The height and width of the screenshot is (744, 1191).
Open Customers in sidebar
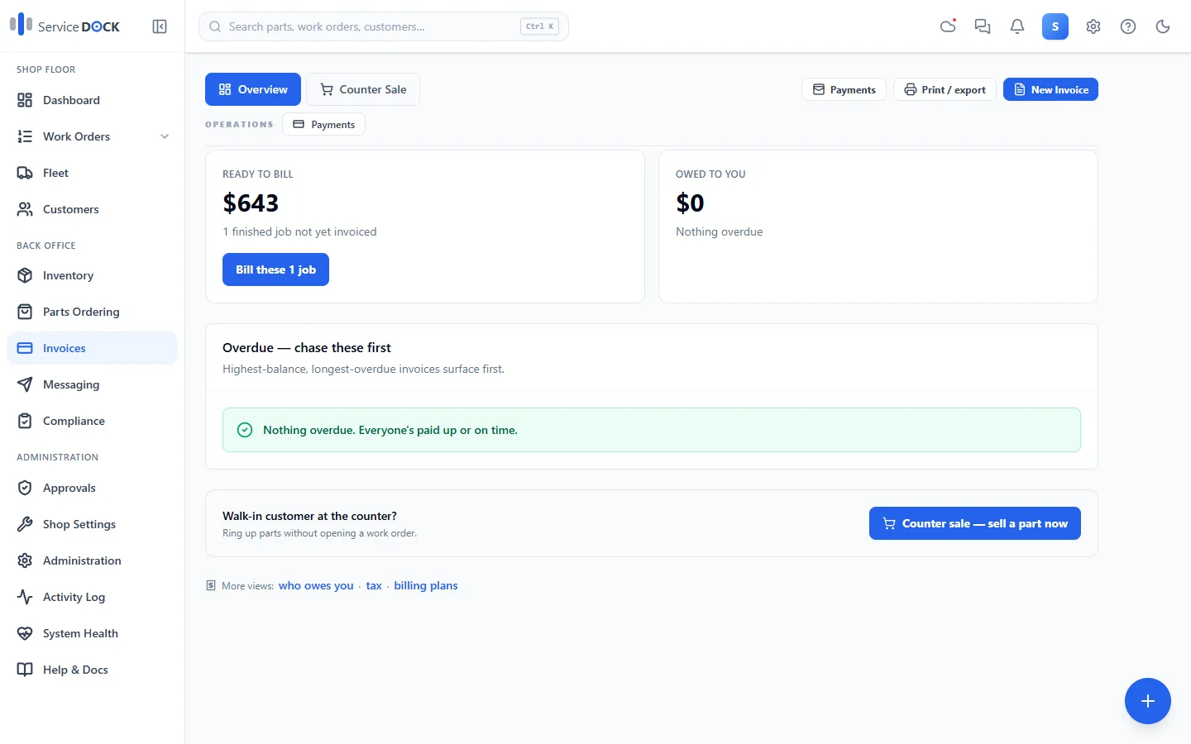[93, 209]
